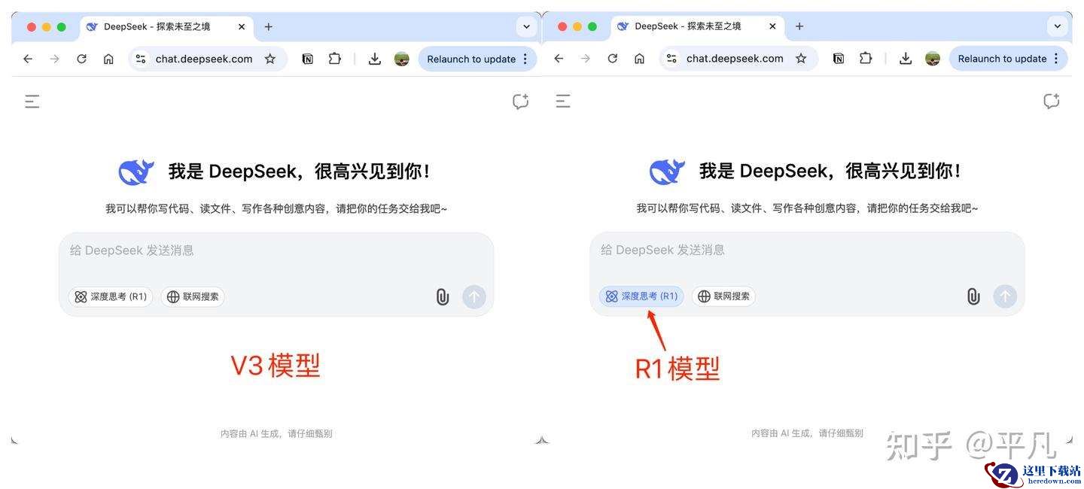Open three-dot Chrome menu in right browser

tap(1056, 59)
